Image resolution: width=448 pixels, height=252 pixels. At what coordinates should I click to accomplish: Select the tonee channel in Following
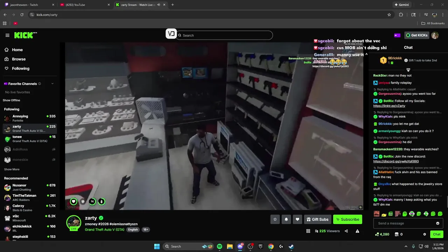(x=30, y=139)
